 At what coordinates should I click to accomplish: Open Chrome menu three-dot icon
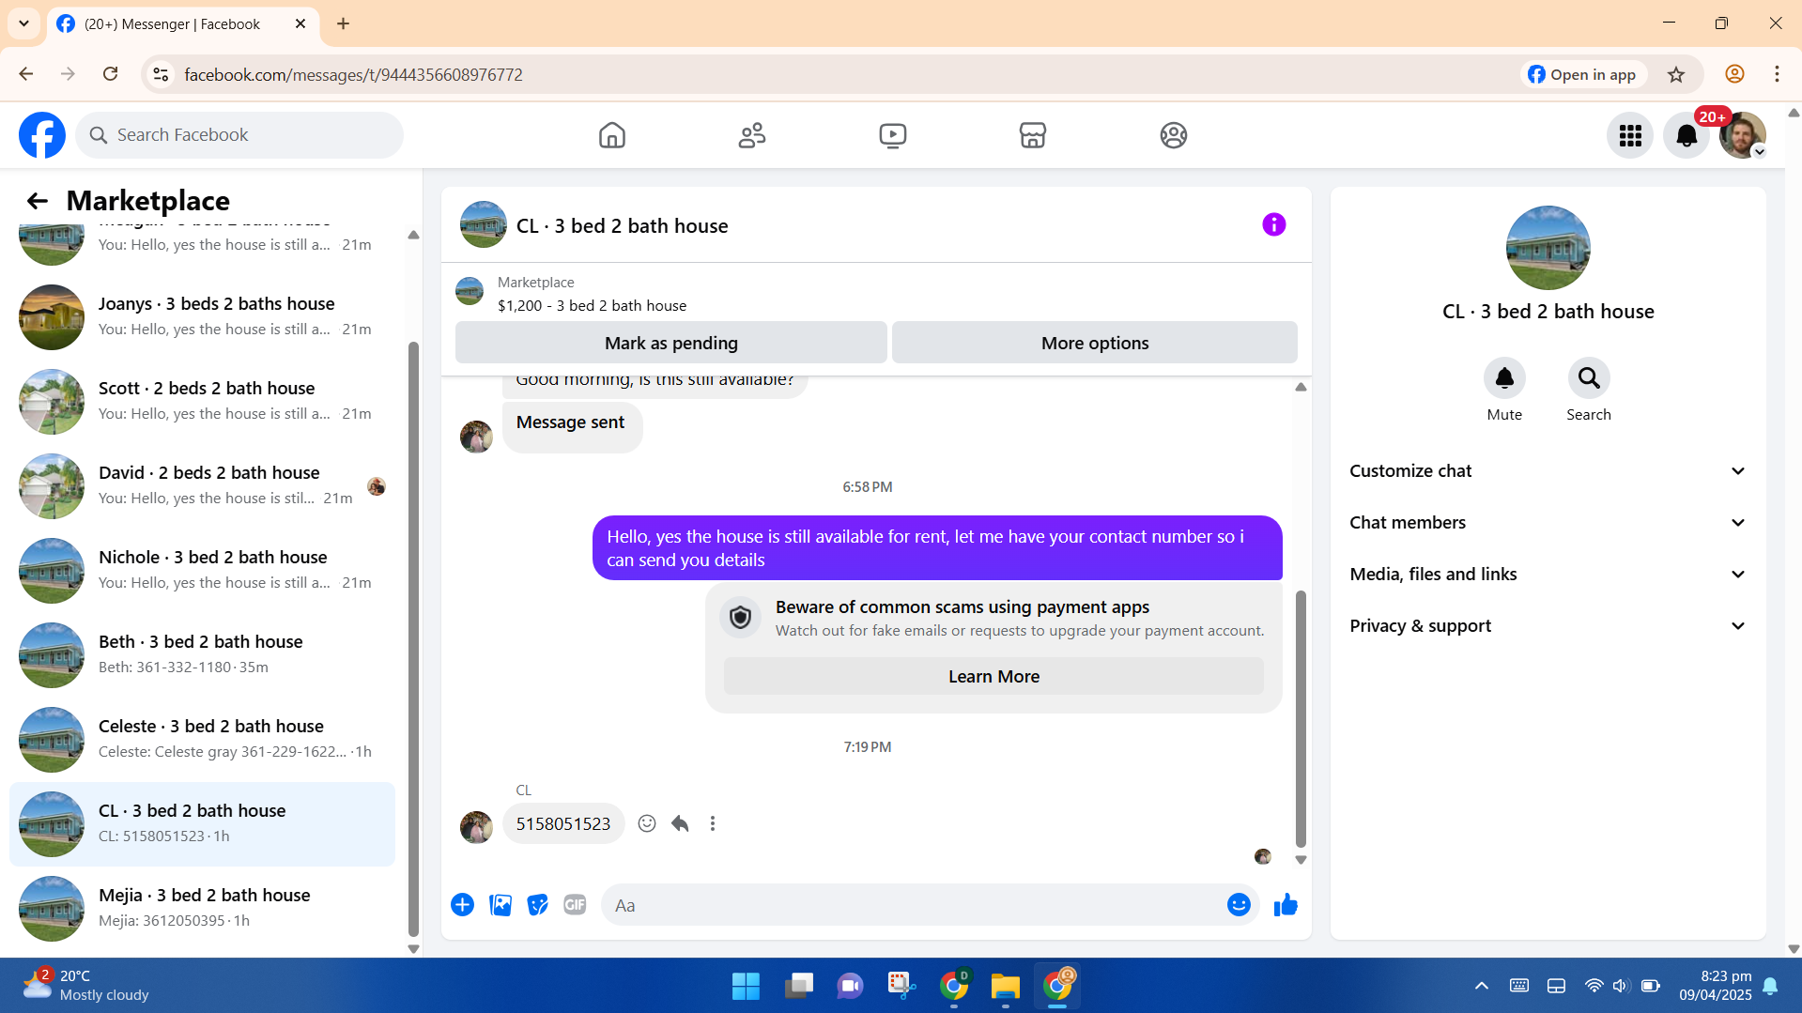[1777, 74]
